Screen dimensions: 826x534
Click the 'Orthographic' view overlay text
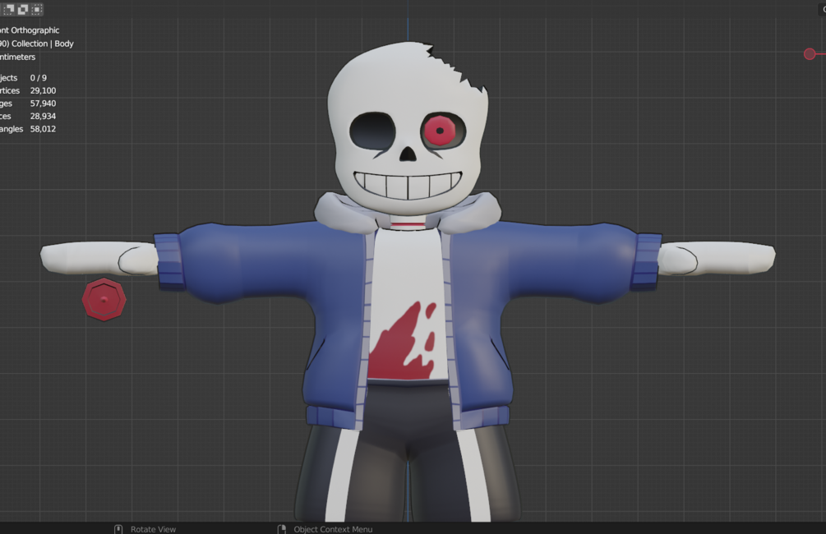coord(35,30)
